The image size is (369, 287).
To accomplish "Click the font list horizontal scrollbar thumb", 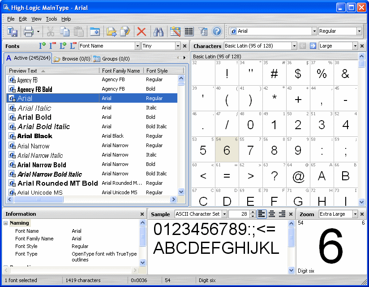I will 39,200.
